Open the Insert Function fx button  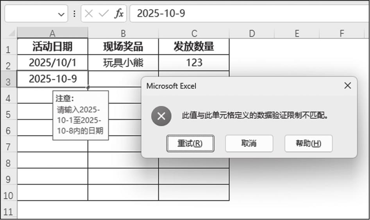point(119,14)
